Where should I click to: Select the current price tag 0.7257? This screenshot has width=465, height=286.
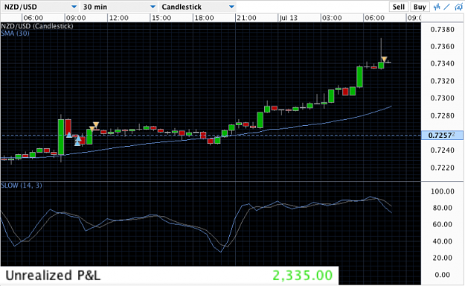(442, 136)
